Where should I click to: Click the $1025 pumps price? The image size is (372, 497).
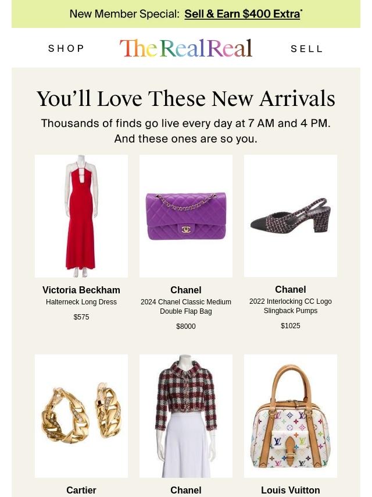click(x=290, y=325)
